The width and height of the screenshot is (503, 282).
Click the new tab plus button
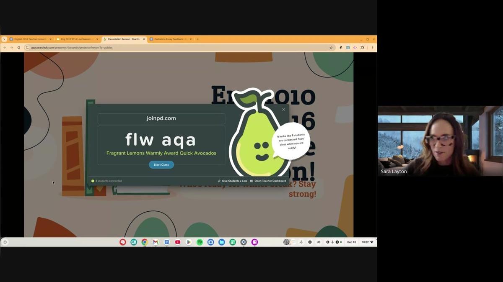click(197, 39)
